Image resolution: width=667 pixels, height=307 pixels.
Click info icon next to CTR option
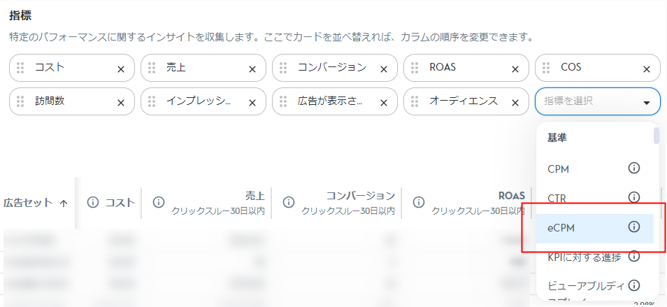[634, 197]
